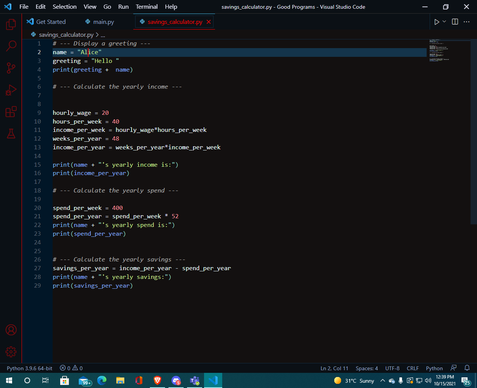Open Brave browser from taskbar
Screen dimensions: 477x388
click(x=157, y=380)
